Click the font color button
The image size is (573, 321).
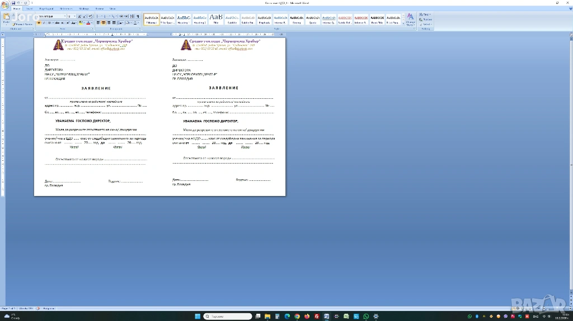pos(88,23)
